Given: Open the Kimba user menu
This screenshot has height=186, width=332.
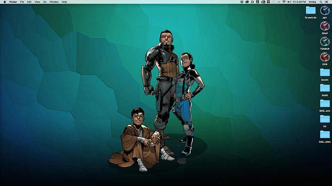Looking at the screenshot, I should coord(312,2).
